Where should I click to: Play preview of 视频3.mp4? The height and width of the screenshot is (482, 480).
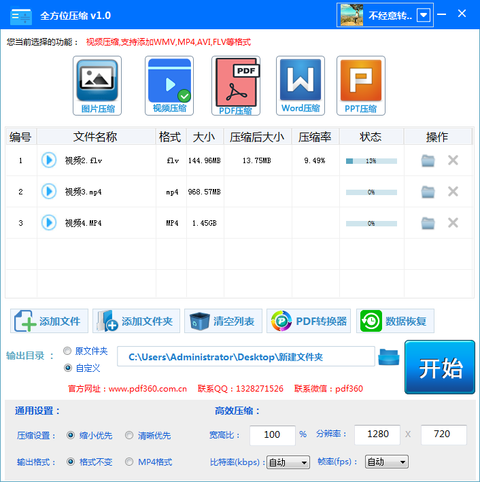tap(48, 191)
